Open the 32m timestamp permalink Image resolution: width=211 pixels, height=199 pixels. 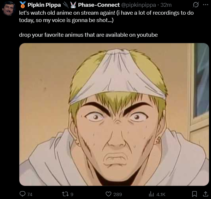(166, 5)
